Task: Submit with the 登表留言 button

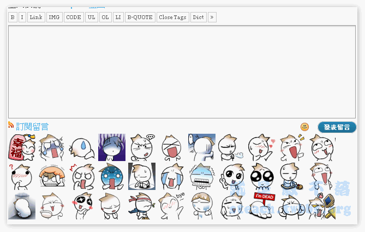Action: coord(337,127)
